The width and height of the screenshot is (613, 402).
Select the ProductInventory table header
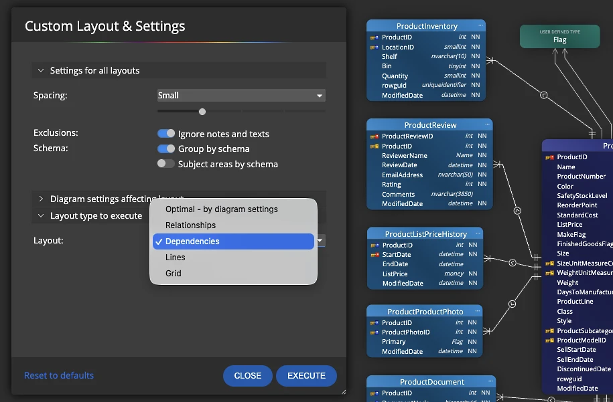point(426,26)
